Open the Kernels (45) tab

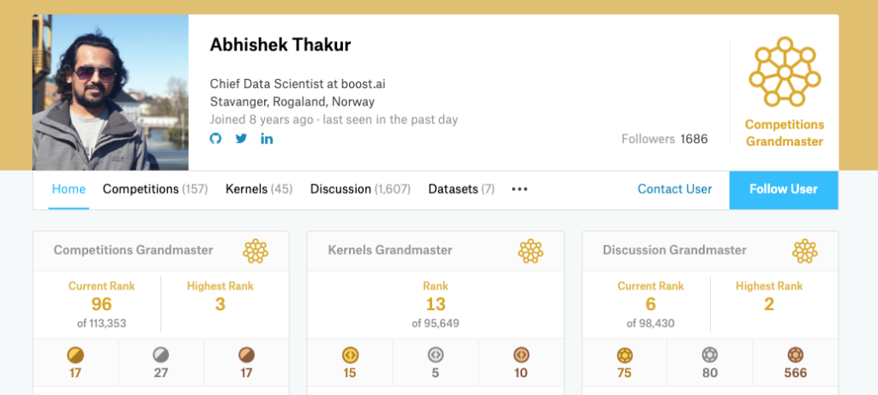pyautogui.click(x=259, y=189)
